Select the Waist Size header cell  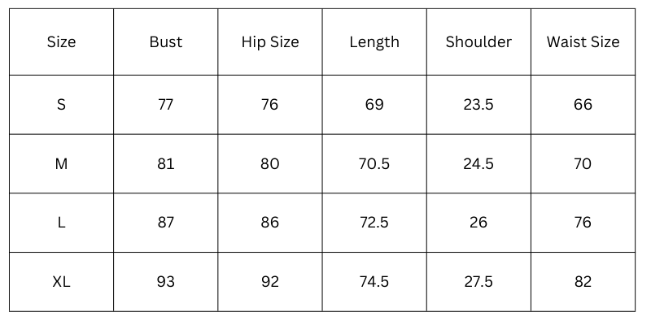click(583, 42)
